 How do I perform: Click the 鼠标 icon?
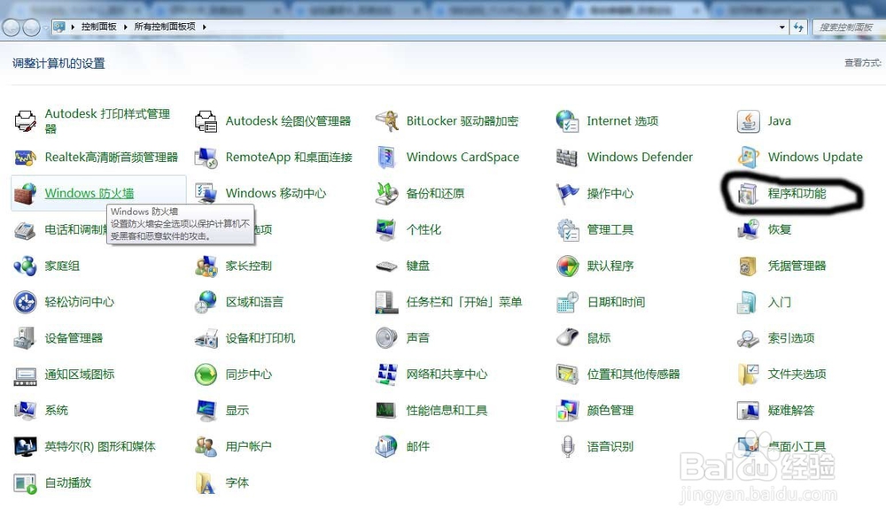point(567,337)
